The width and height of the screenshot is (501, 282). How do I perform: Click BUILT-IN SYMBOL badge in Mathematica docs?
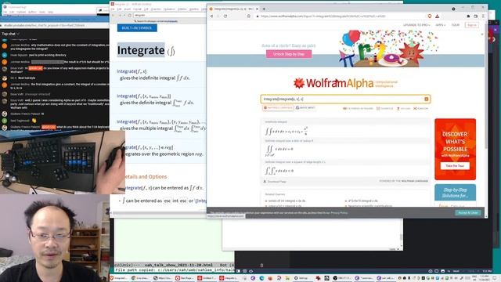pyautogui.click(x=137, y=28)
